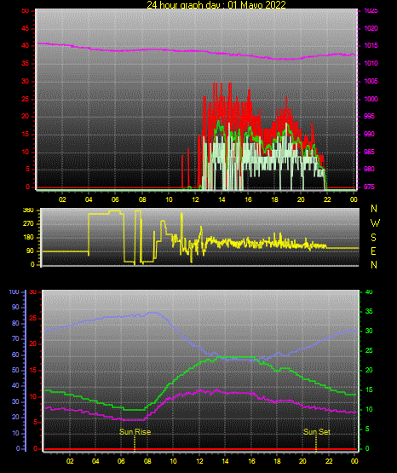Click the red '40' label on top graph

pos(25,46)
